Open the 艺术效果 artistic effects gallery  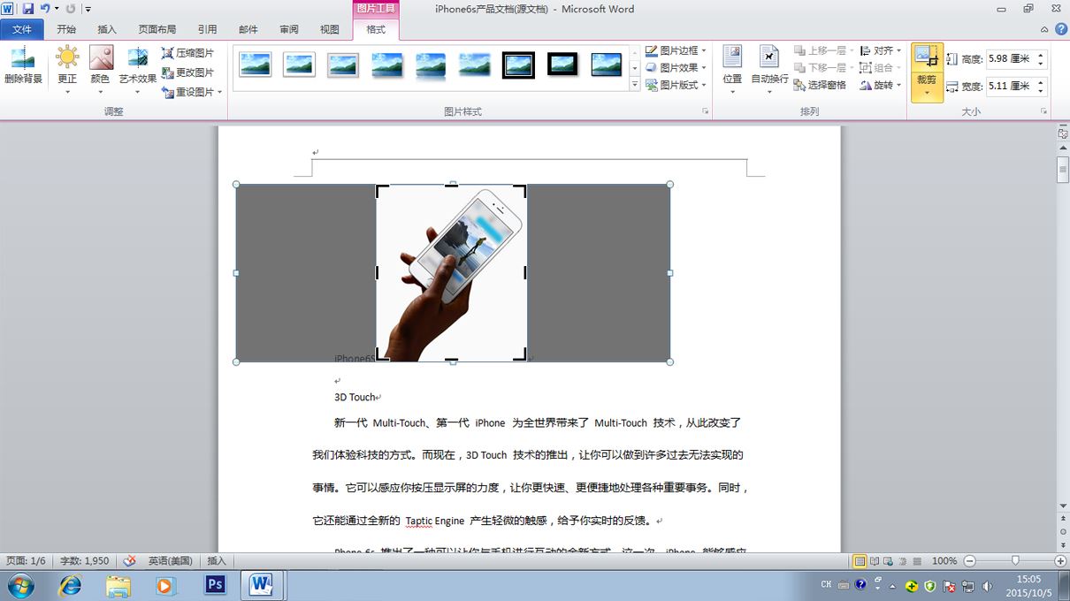(x=138, y=69)
